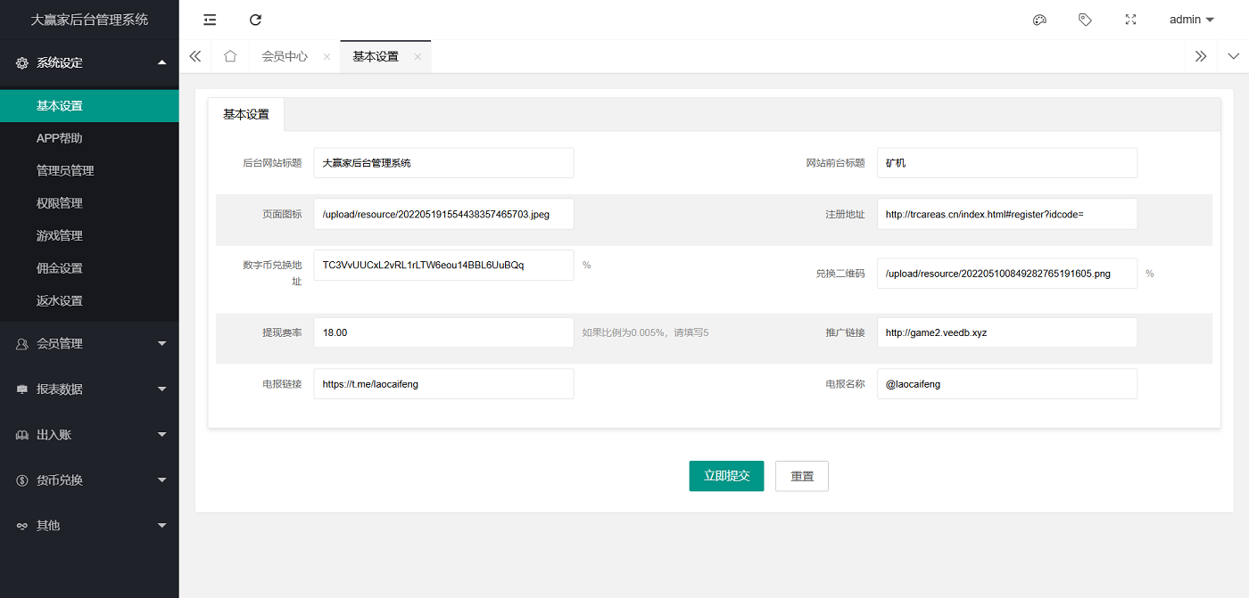
Task: Collapse the sidebar with the menu-fold icon
Action: point(210,20)
